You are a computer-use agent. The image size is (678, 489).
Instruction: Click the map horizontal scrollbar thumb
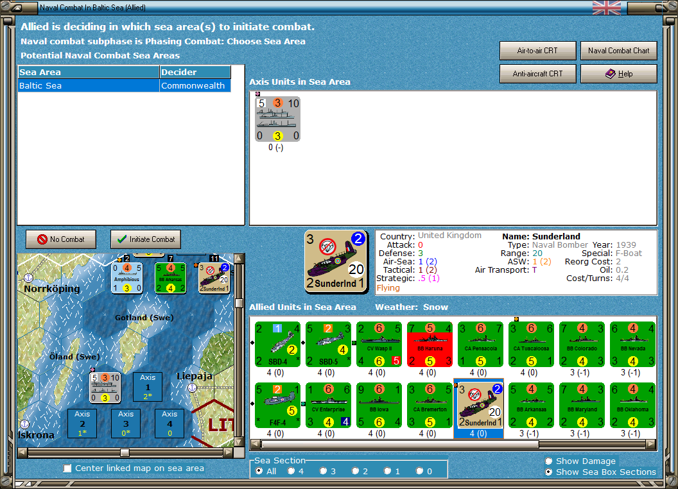[x=125, y=452]
